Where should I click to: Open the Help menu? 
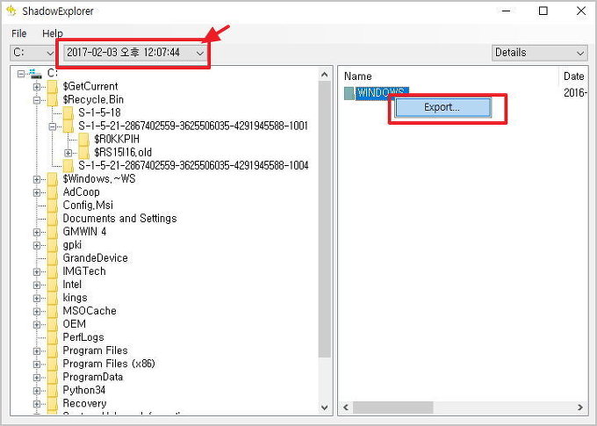pyautogui.click(x=53, y=33)
